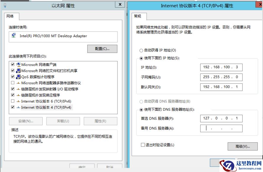Click Intel(R) PRO/1000 MT Desktop Adapter text
The width and height of the screenshot is (263, 172).
click(53, 36)
